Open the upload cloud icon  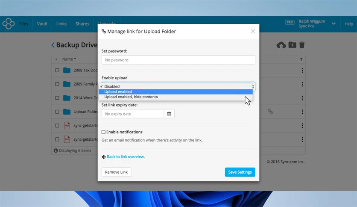(281, 45)
